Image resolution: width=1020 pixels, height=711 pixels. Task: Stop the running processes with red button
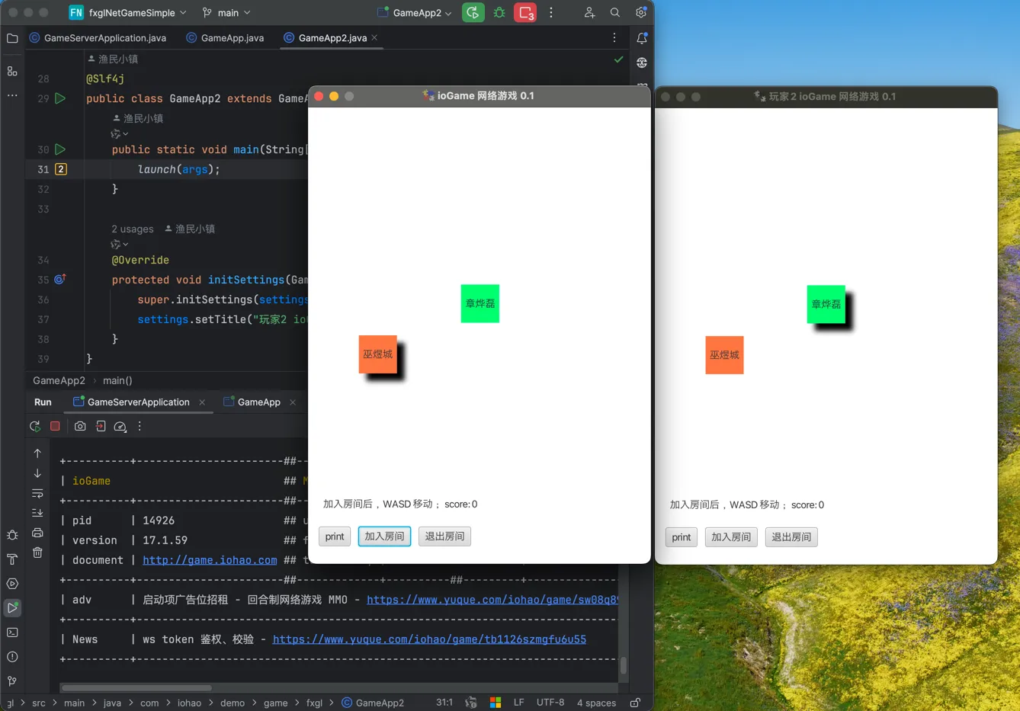click(x=525, y=13)
